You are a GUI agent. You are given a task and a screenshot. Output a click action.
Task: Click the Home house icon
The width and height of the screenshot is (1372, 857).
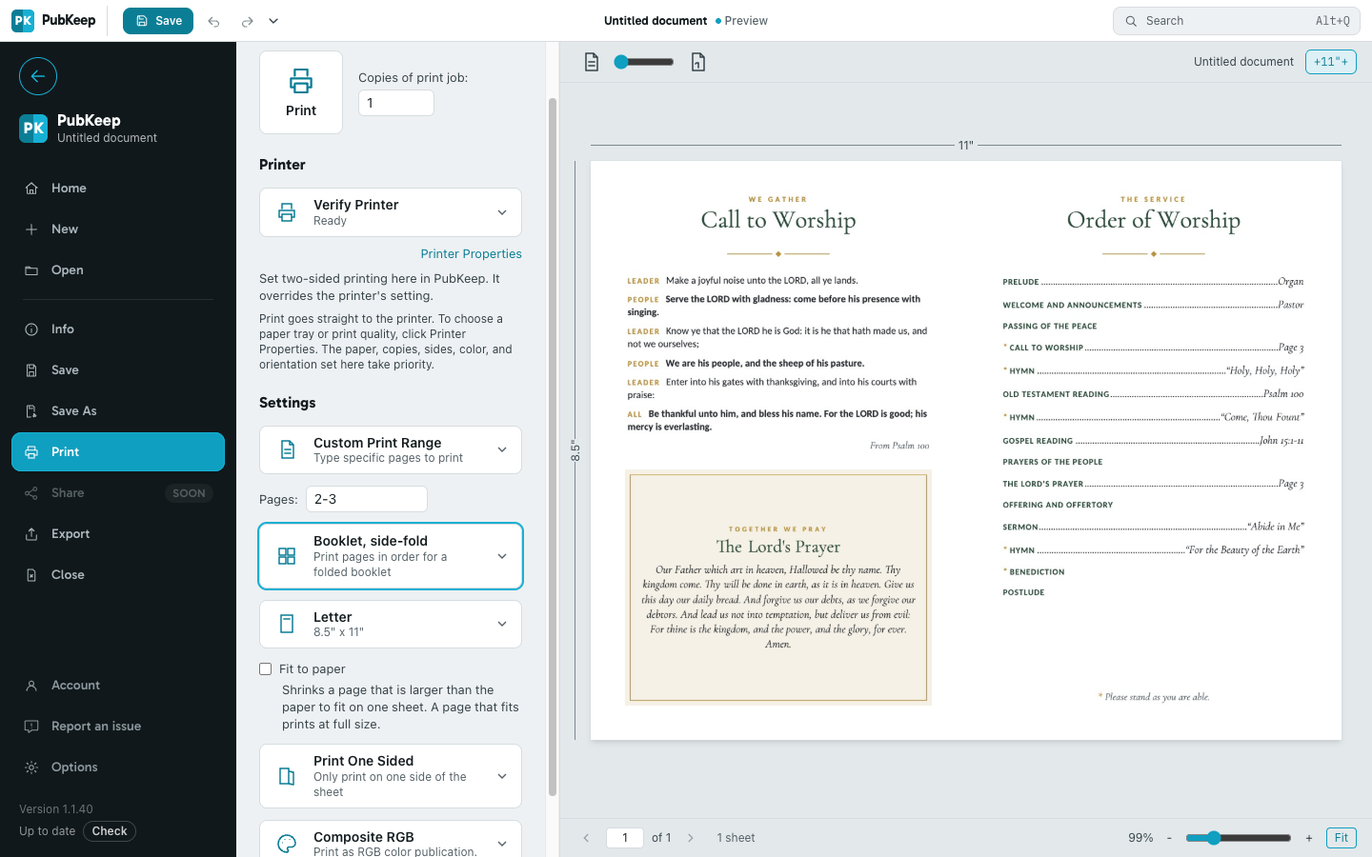click(31, 189)
